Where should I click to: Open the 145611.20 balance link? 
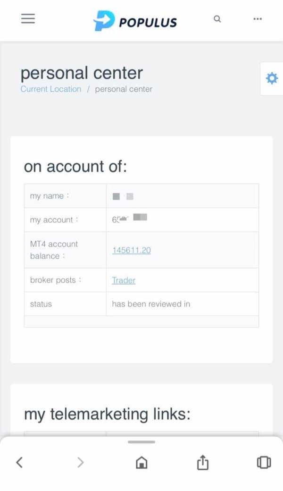(x=132, y=250)
